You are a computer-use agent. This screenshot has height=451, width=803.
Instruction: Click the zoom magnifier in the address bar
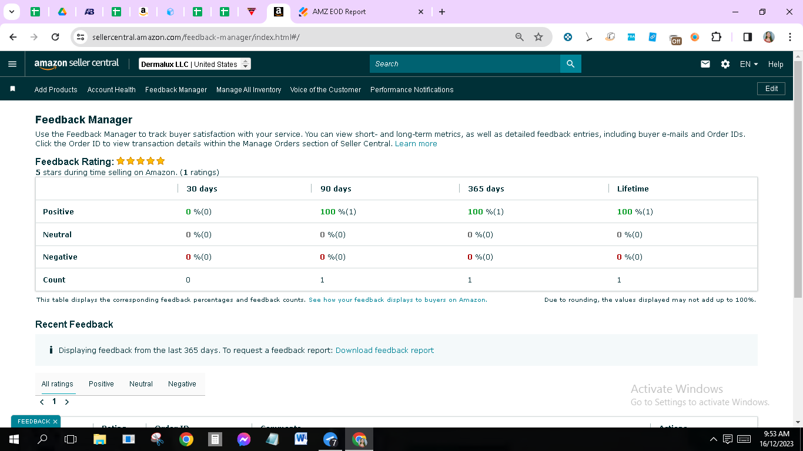tap(519, 37)
